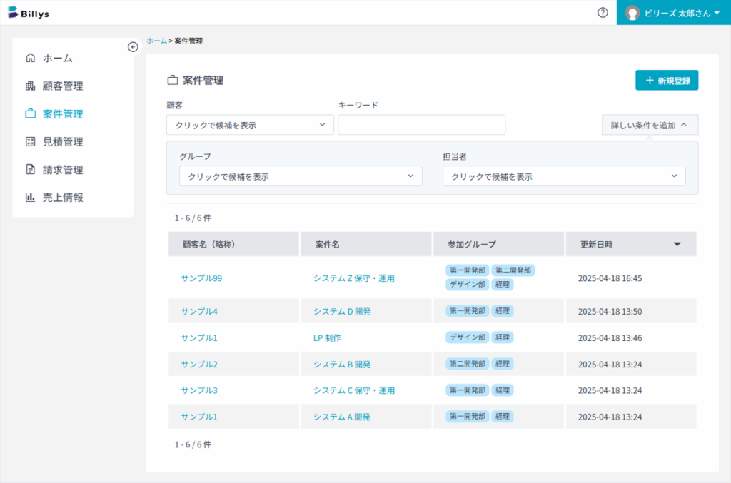Click 顧客名（略称） column header

233,244
